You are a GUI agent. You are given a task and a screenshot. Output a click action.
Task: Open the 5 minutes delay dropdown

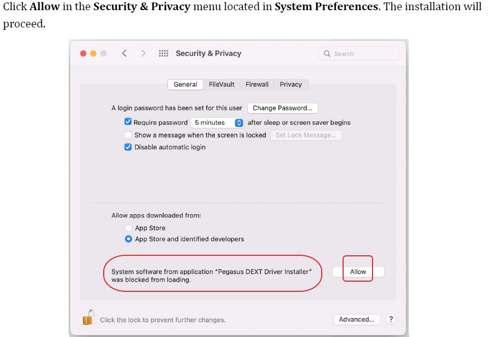[218, 122]
